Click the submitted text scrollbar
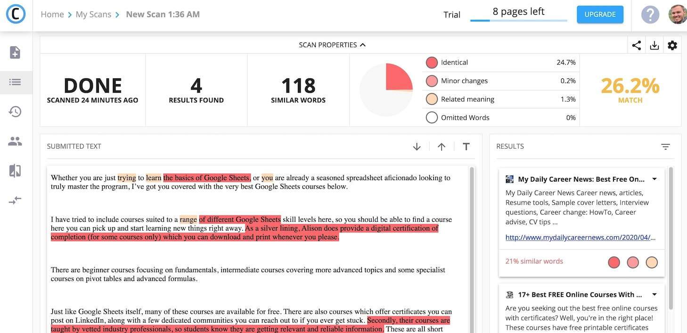 pos(472,249)
